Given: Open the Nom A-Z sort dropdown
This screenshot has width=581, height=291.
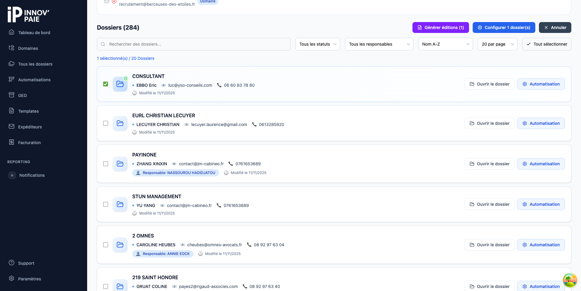Looking at the screenshot, I should pos(445,44).
